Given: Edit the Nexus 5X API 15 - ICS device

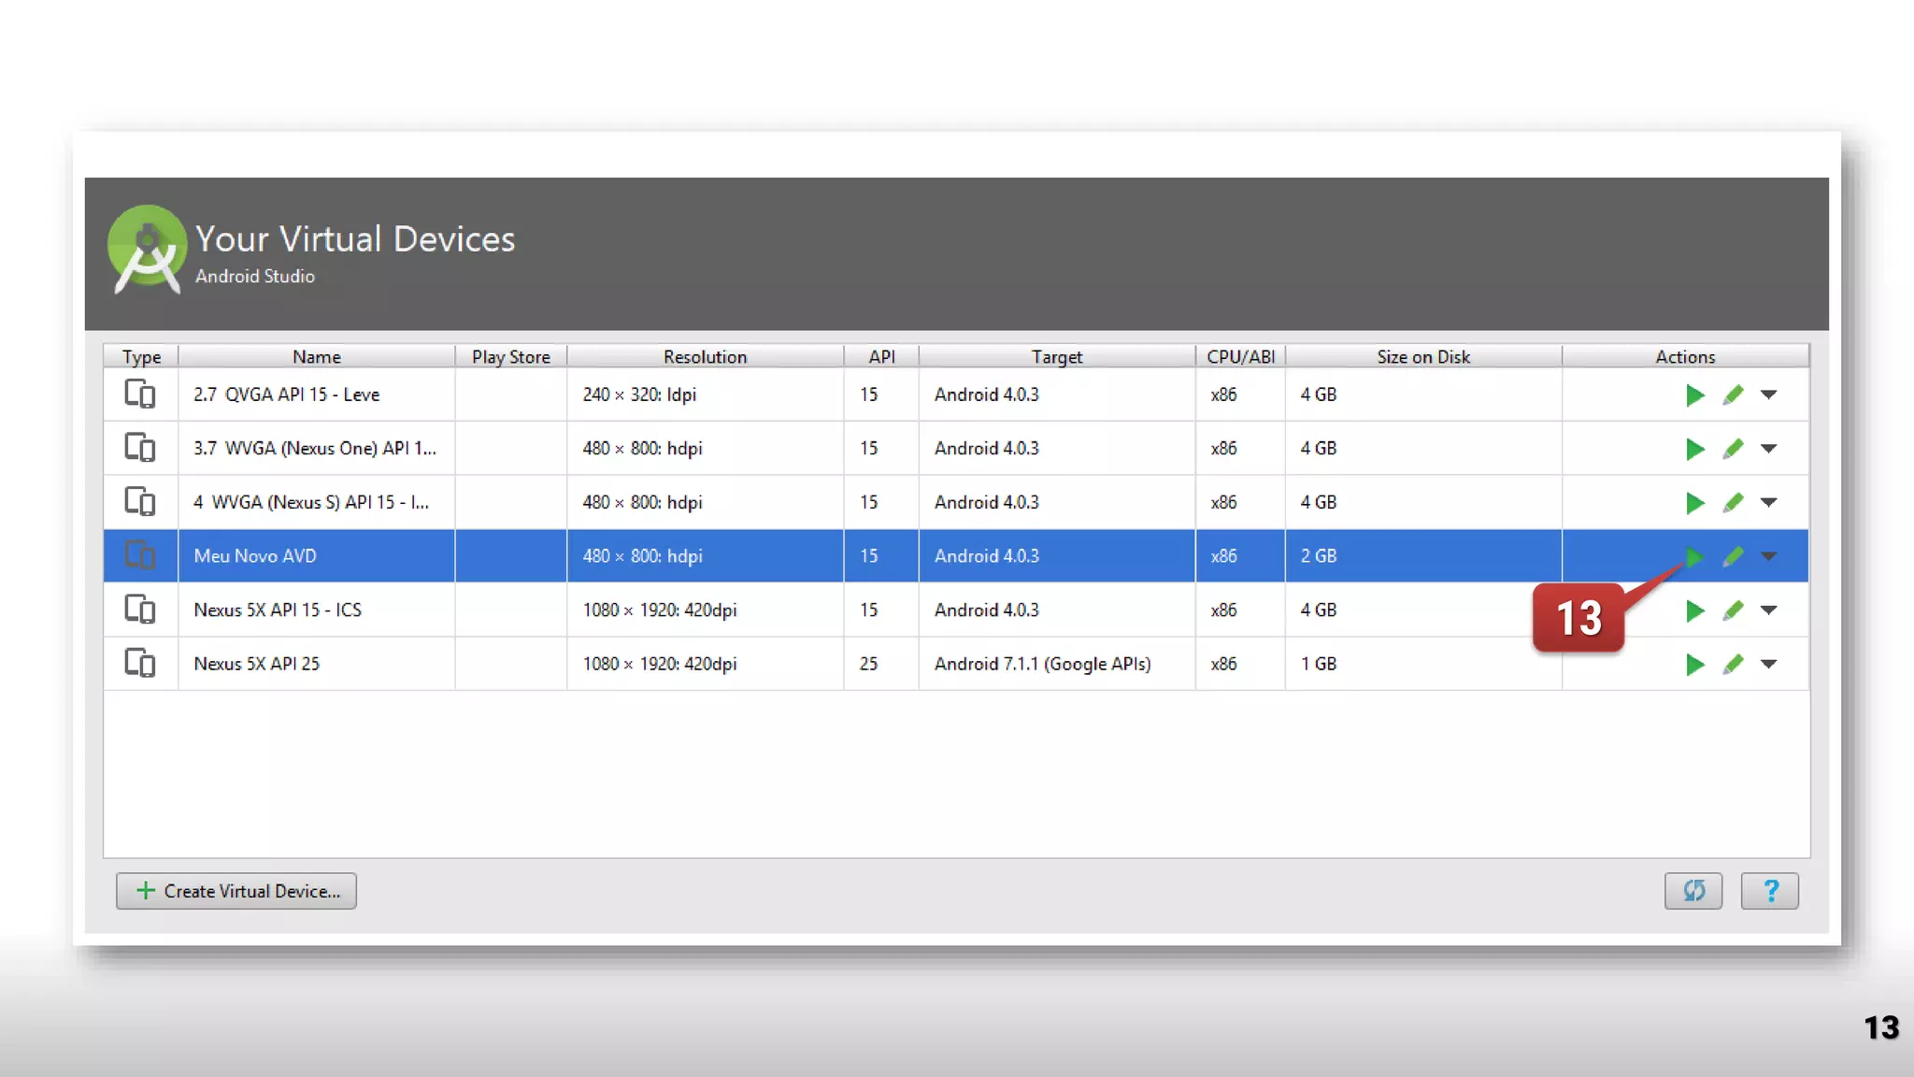Looking at the screenshot, I should (x=1733, y=610).
